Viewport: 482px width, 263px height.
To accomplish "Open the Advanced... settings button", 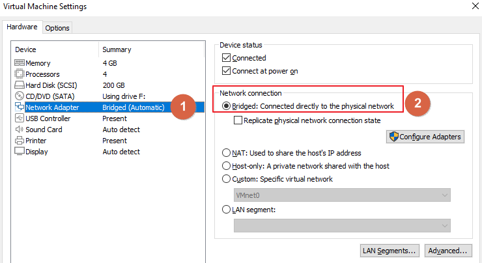I will coord(448,251).
